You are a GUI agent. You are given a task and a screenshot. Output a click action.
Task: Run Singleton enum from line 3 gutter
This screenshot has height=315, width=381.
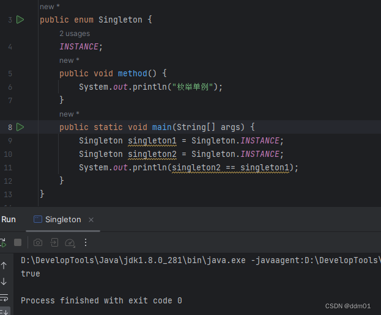(x=20, y=20)
